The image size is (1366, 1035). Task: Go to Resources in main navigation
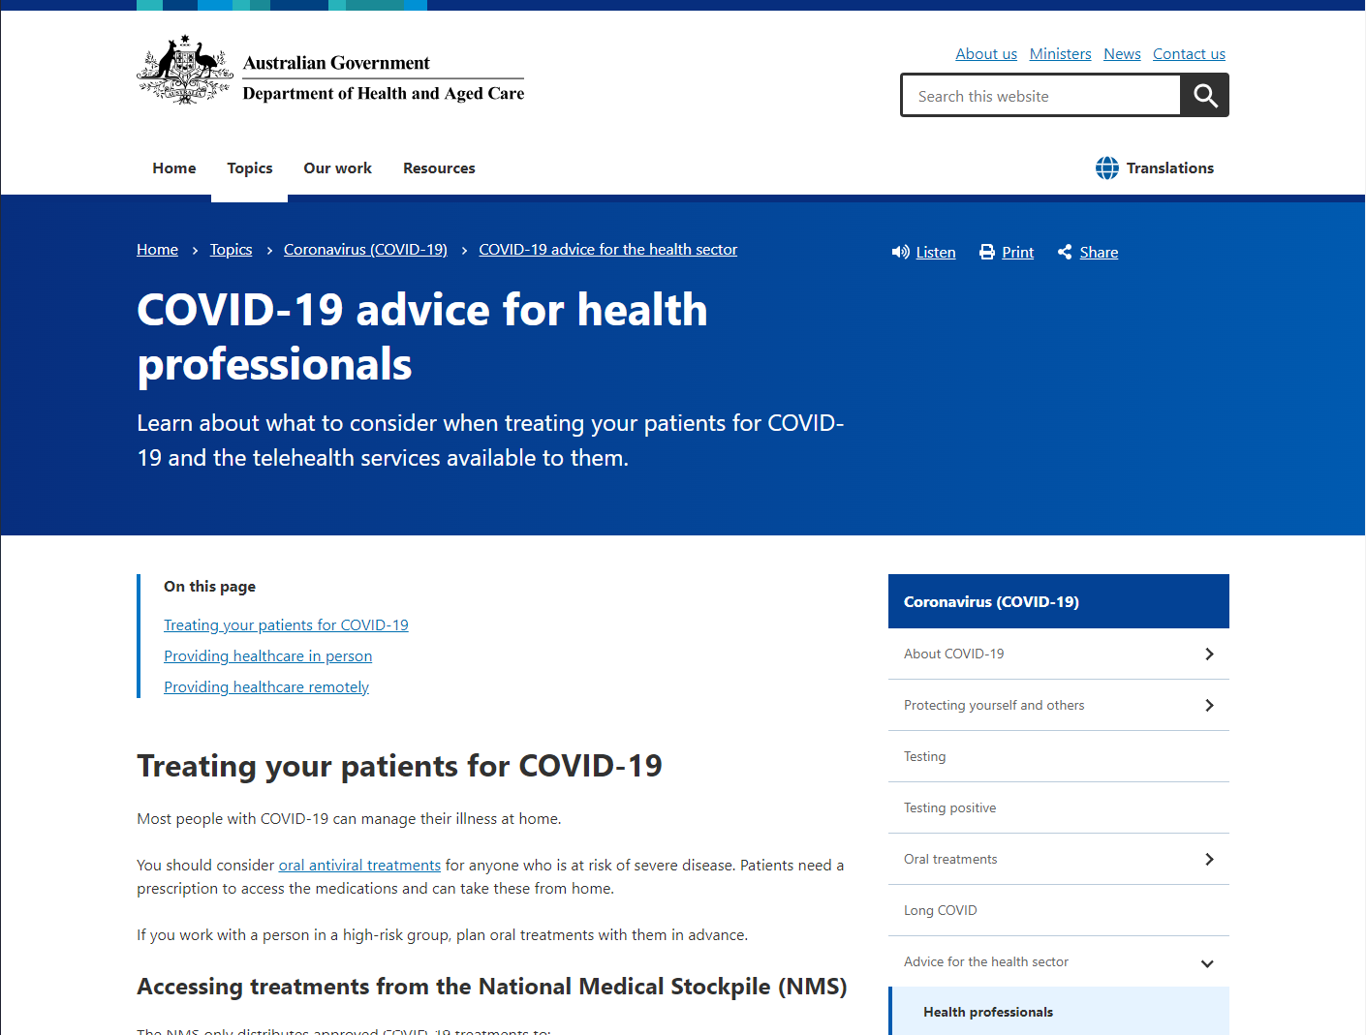point(439,168)
